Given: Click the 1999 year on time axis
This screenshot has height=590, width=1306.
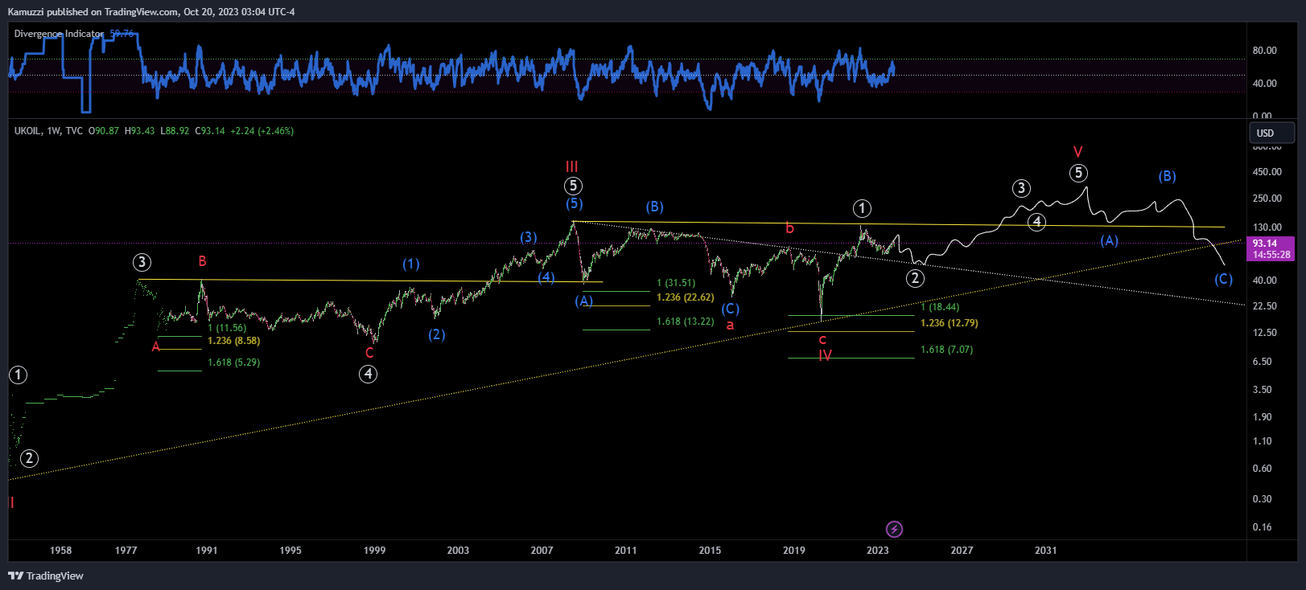Looking at the screenshot, I should (x=374, y=551).
